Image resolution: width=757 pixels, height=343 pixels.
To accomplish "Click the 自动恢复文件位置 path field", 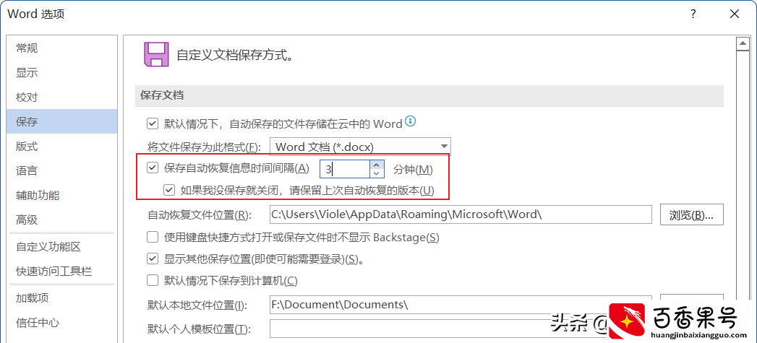I will coord(461,214).
